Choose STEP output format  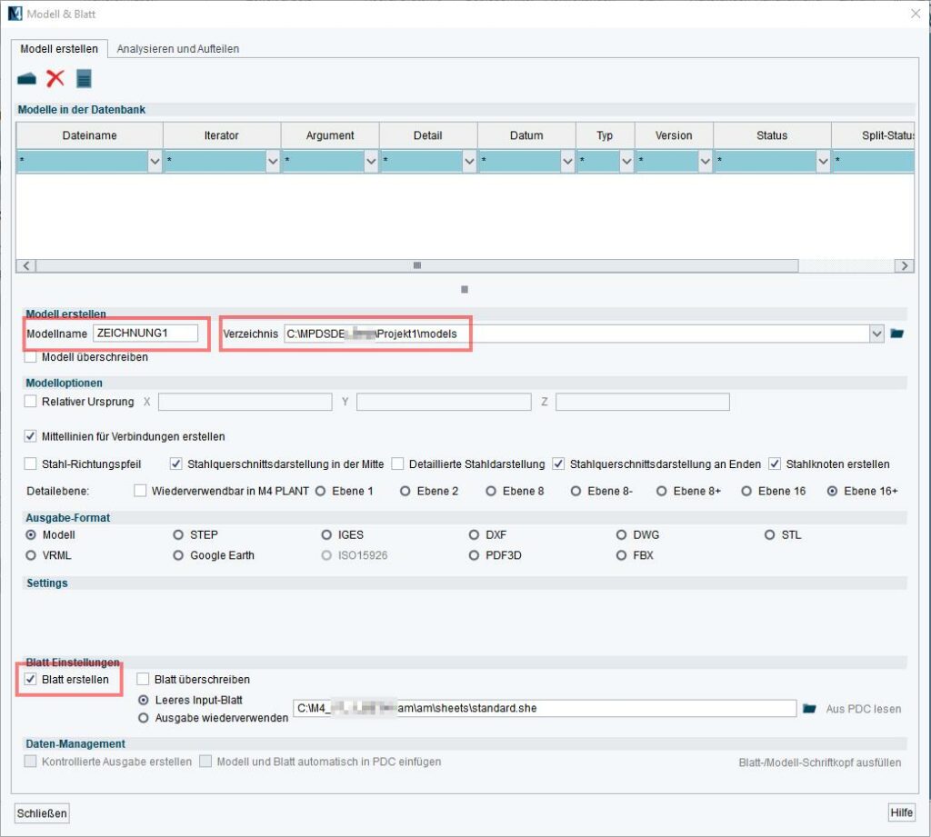(178, 535)
